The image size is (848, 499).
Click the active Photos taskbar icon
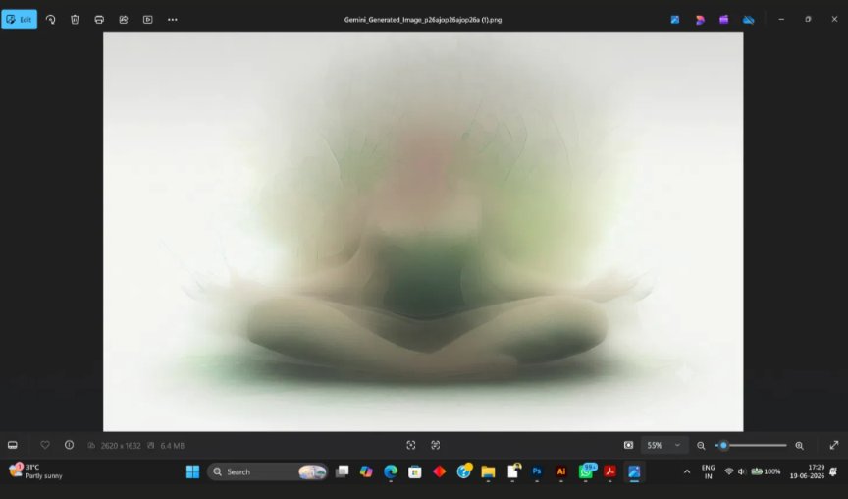tap(634, 471)
